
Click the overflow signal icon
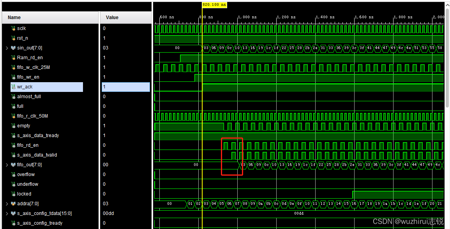coord(13,174)
